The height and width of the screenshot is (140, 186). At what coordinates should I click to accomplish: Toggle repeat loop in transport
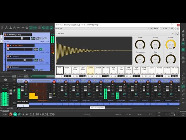pos(19,114)
